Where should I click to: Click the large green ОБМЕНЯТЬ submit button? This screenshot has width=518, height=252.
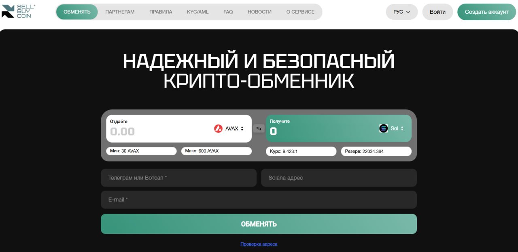click(x=259, y=224)
